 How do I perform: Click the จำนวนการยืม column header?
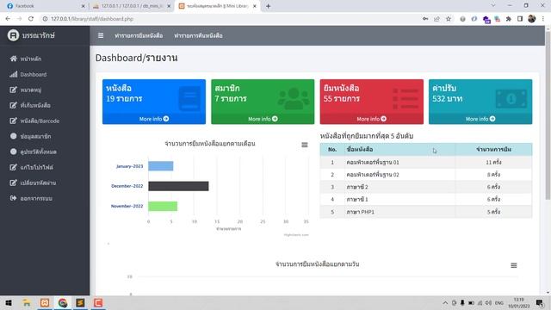[493, 149]
